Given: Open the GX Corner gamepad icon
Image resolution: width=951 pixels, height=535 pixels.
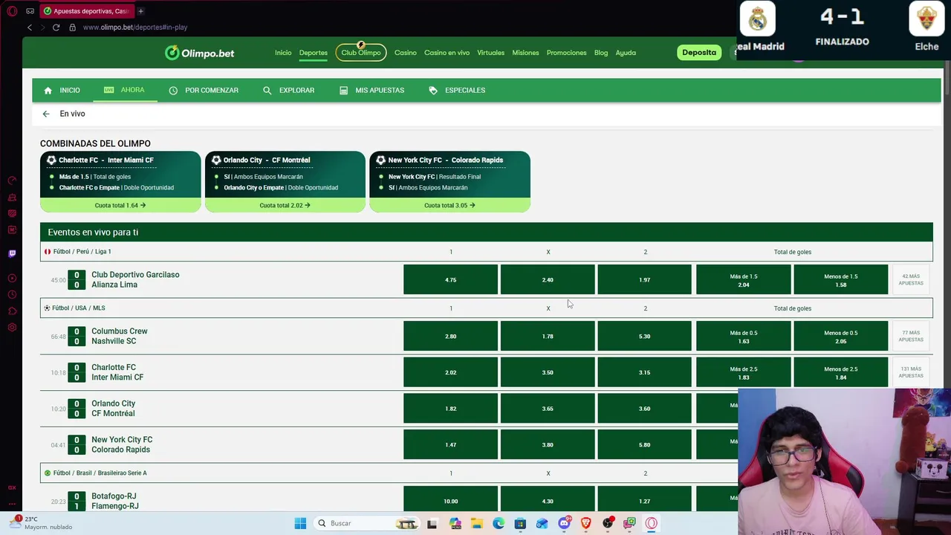Looking at the screenshot, I should (30, 11).
